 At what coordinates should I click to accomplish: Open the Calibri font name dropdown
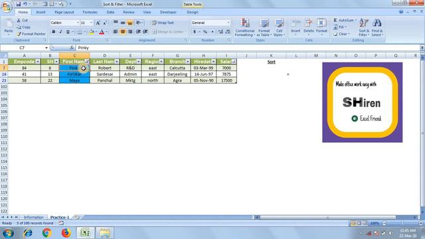(78, 23)
